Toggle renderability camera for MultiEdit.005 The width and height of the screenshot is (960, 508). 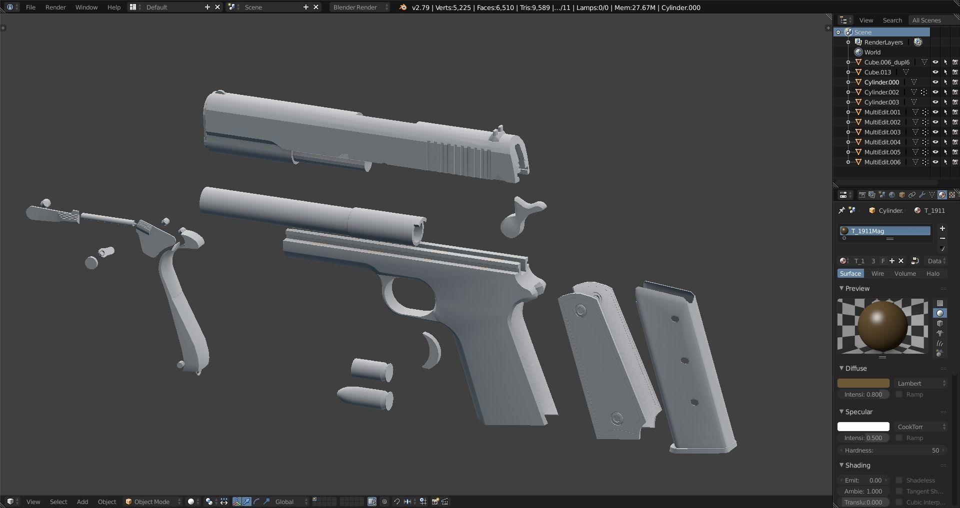pos(955,152)
